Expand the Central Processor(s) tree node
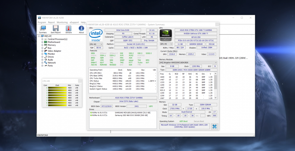The height and width of the screenshot is (151, 295). 42,39
